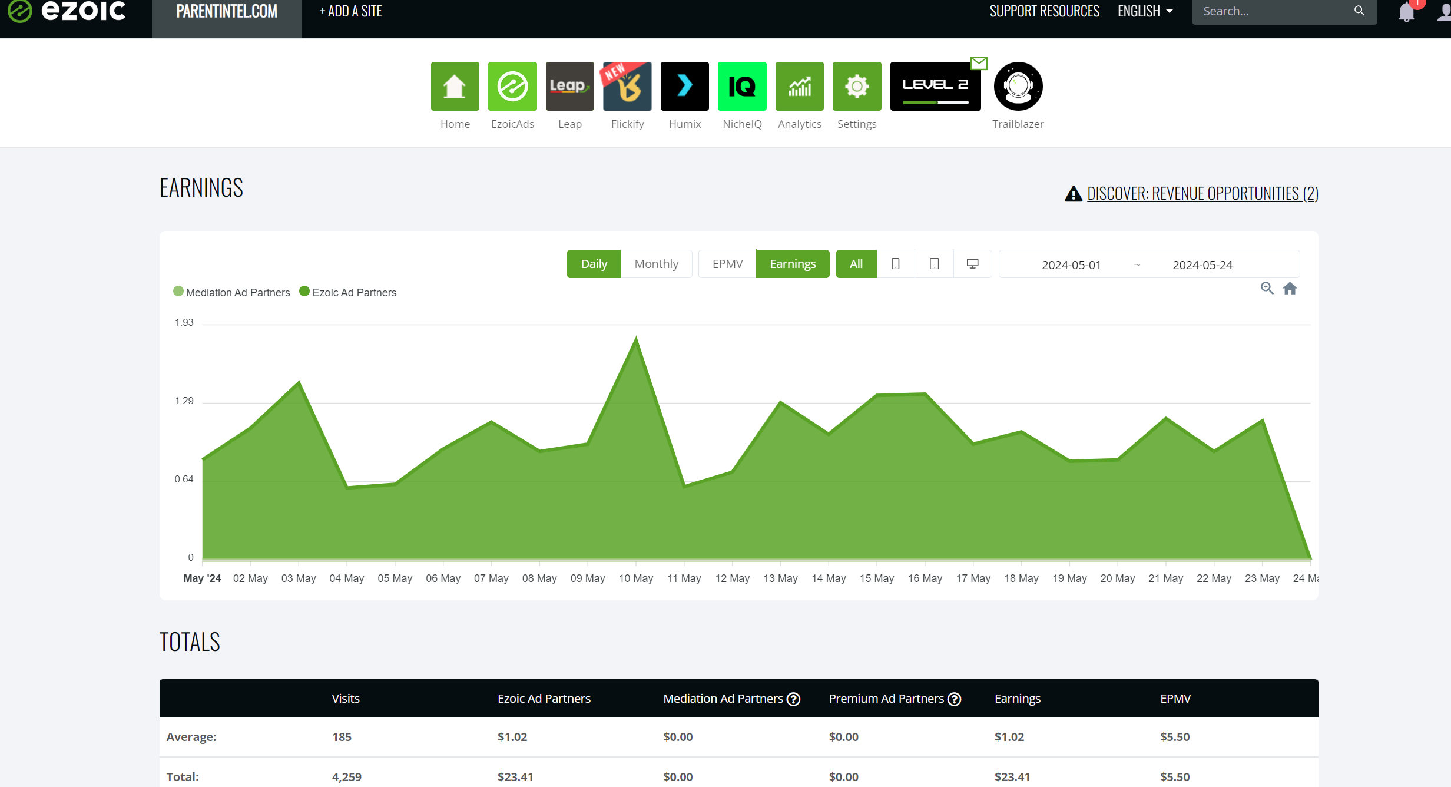The width and height of the screenshot is (1451, 787).
Task: Click the 03 May data point
Action: pyautogui.click(x=299, y=382)
